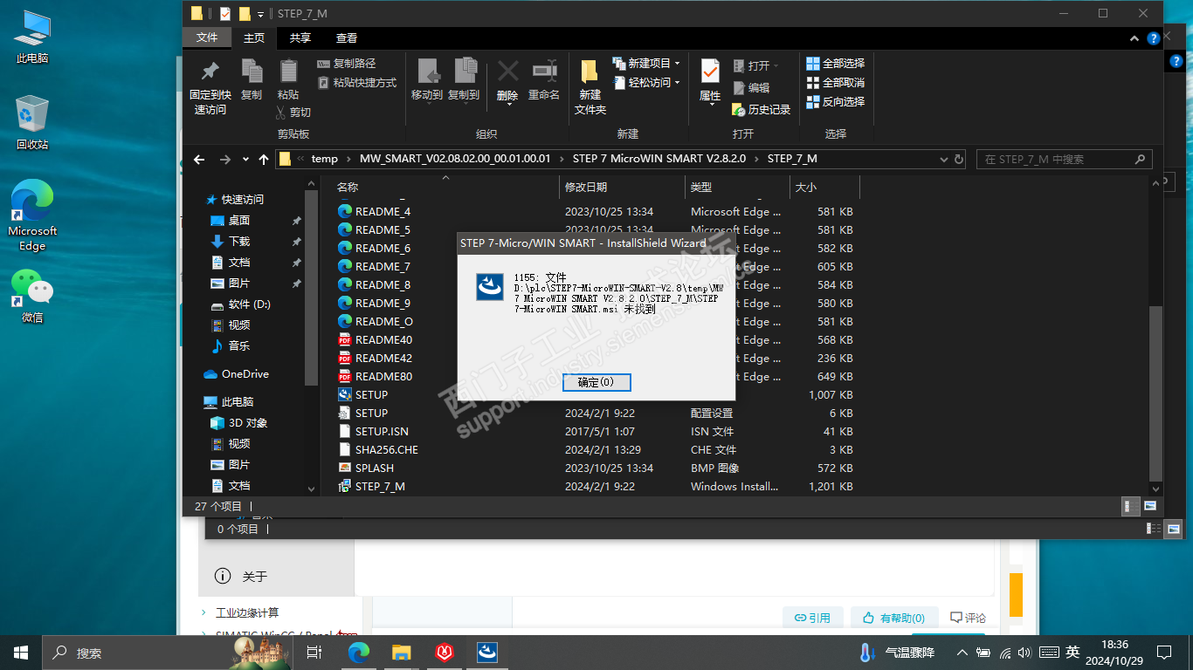Click the Copy (复制) ribbon icon
This screenshot has height=670, width=1193.
click(x=252, y=80)
